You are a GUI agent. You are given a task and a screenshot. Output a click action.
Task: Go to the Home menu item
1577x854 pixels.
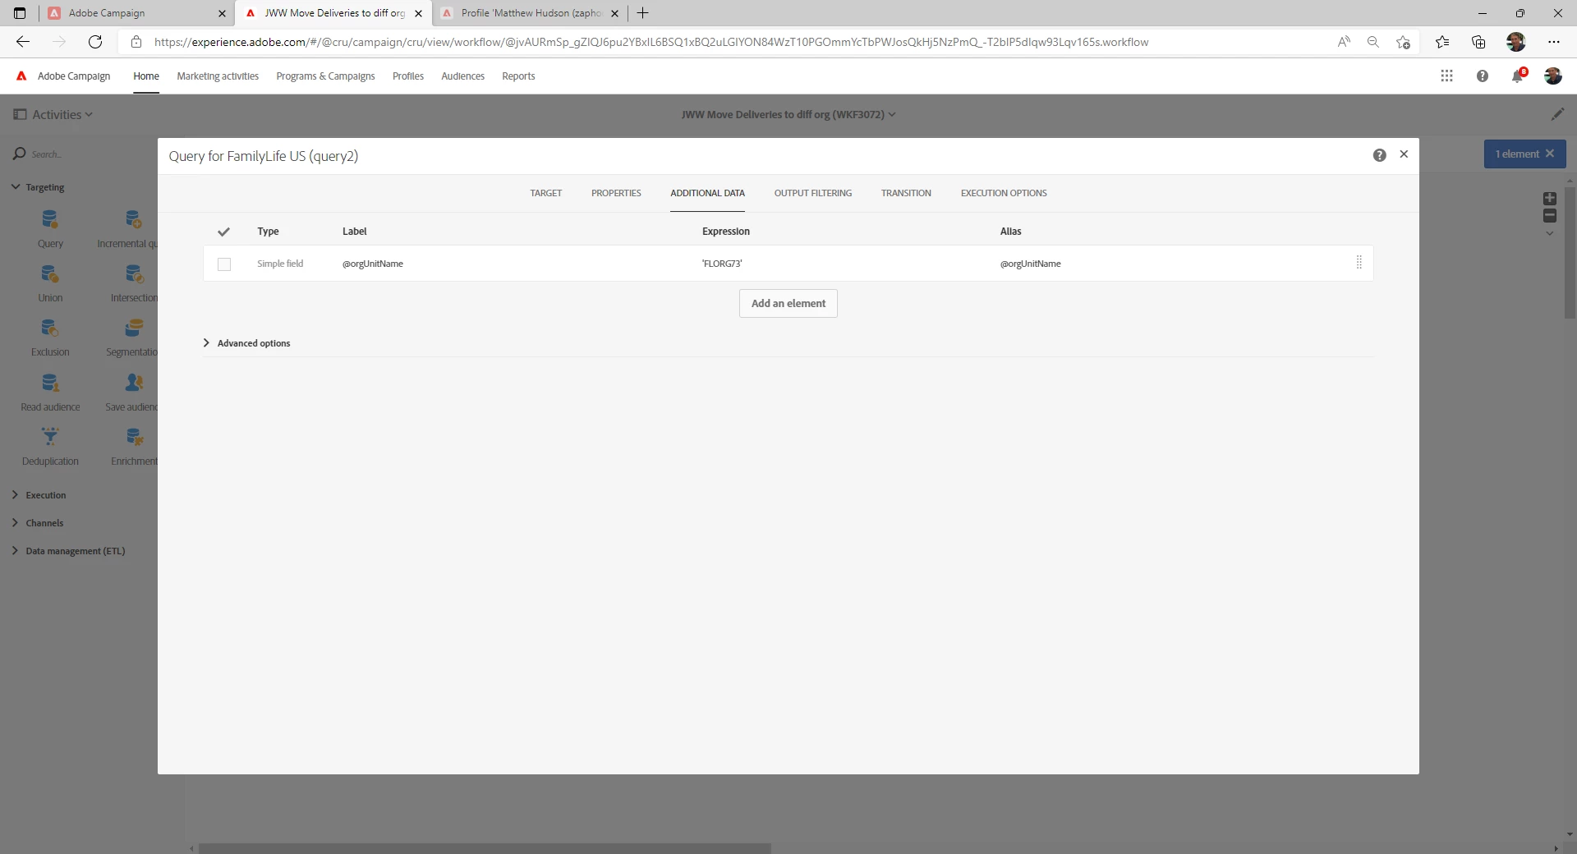(146, 76)
